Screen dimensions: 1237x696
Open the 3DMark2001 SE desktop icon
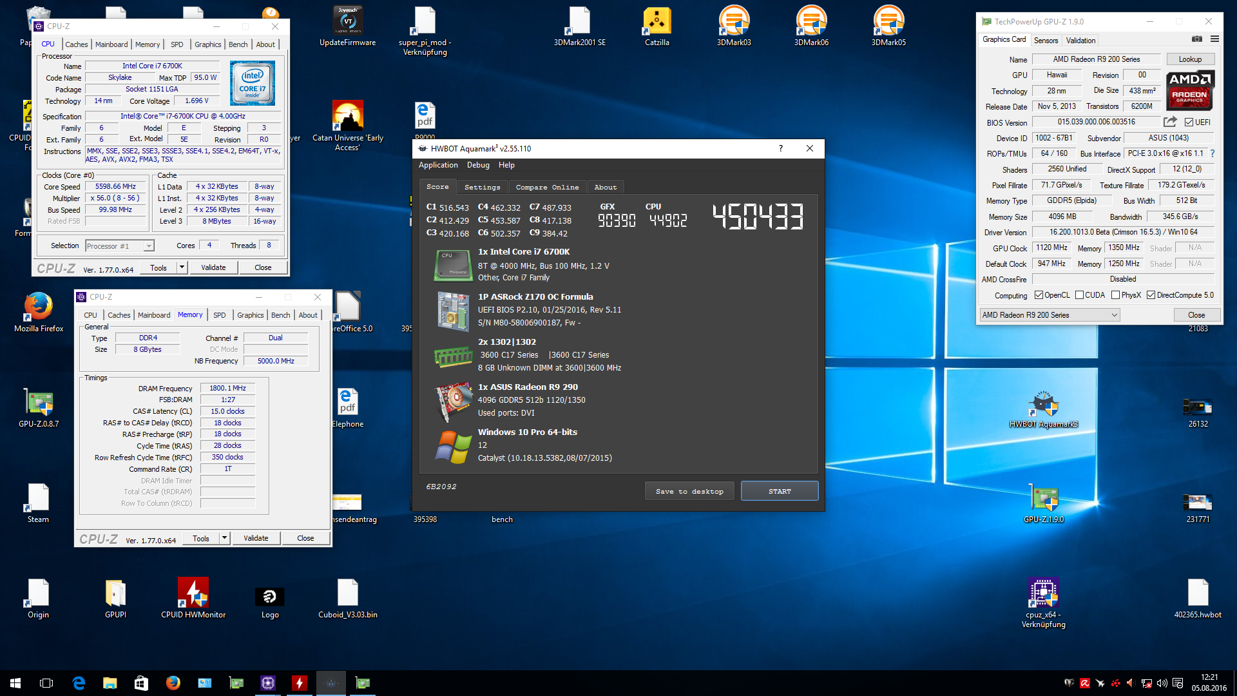[x=580, y=26]
